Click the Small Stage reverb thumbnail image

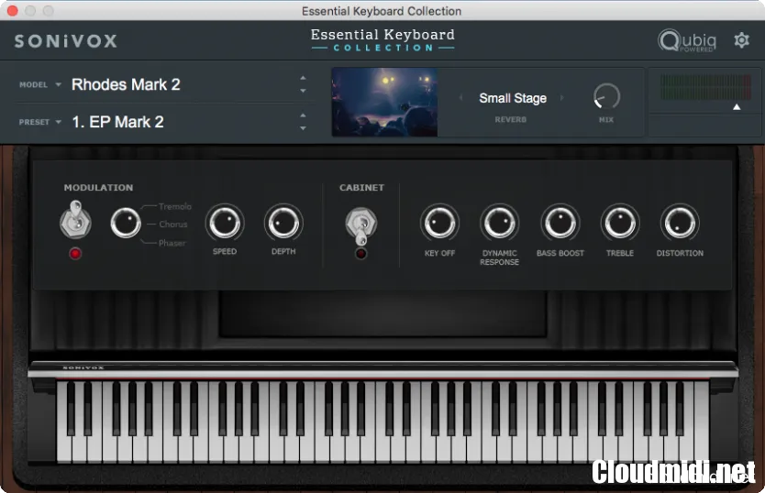384,102
